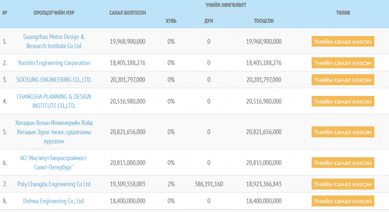This screenshot has width=389, height=212.
Task: Sort by ОРОЛЦОГЧИЙН НЭР column header
Action: coord(54,12)
